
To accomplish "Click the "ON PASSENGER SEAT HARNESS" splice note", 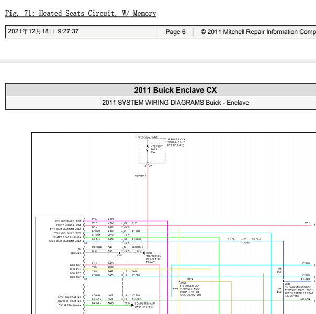I will tap(299, 291).
